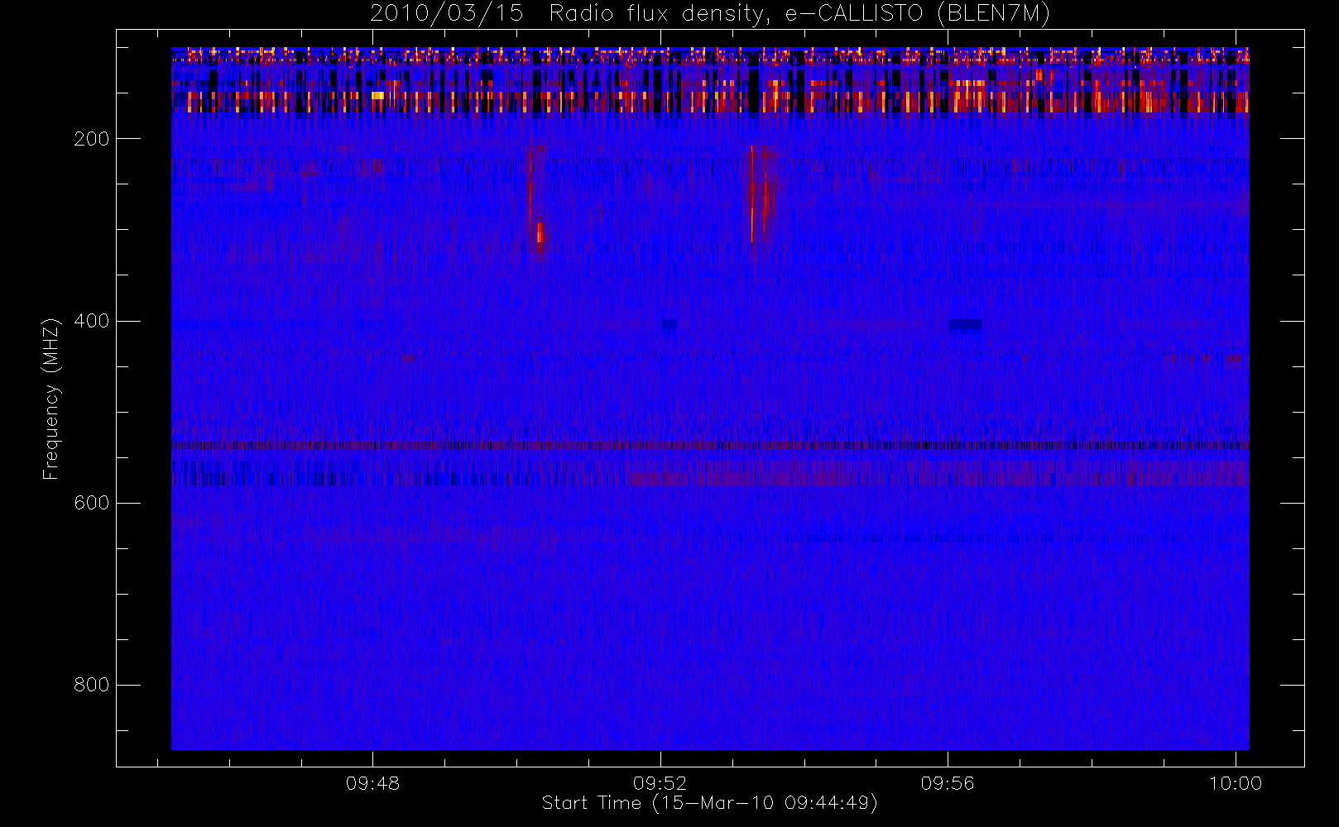This screenshot has width=1339, height=827.
Task: Click the Start Time (15-Mar-10 09:44:49) label
Action: tap(709, 803)
